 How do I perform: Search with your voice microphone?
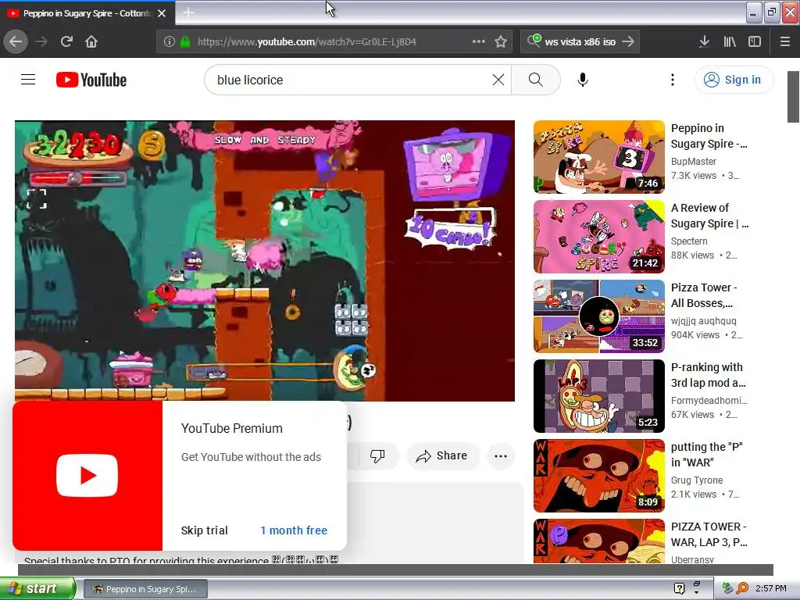click(x=583, y=80)
